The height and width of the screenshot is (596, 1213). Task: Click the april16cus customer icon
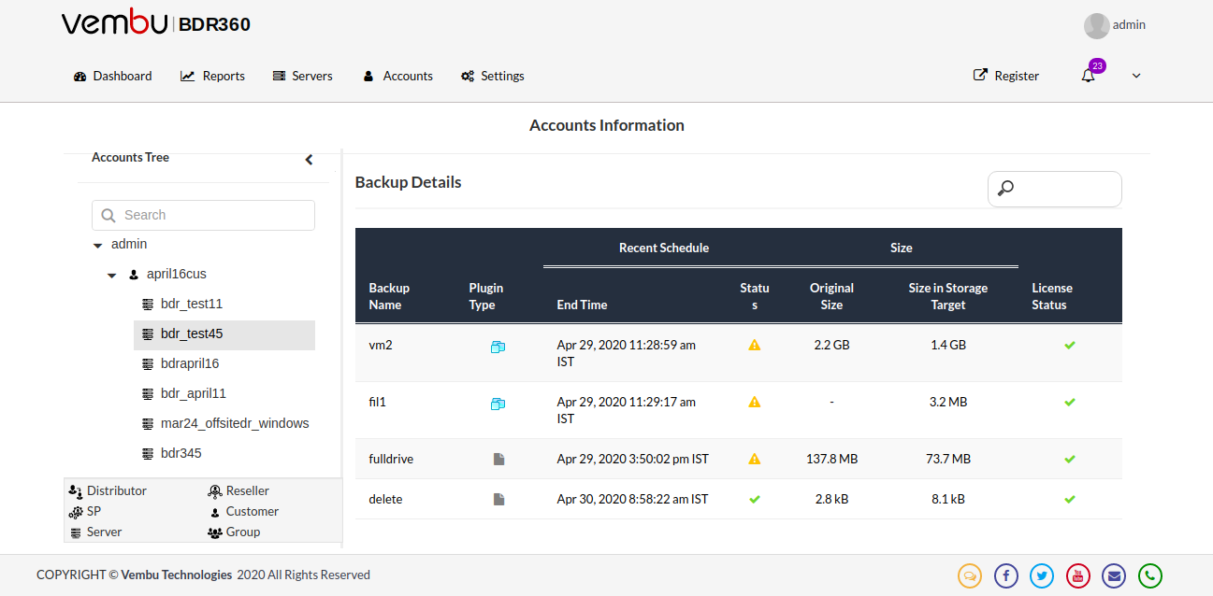pyautogui.click(x=134, y=275)
